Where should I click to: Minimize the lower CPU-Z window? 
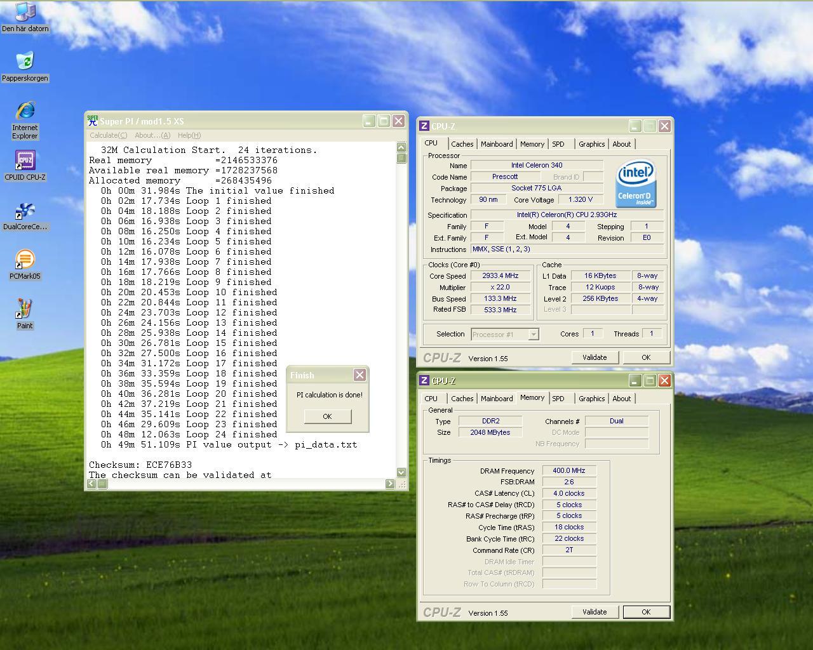pos(635,380)
